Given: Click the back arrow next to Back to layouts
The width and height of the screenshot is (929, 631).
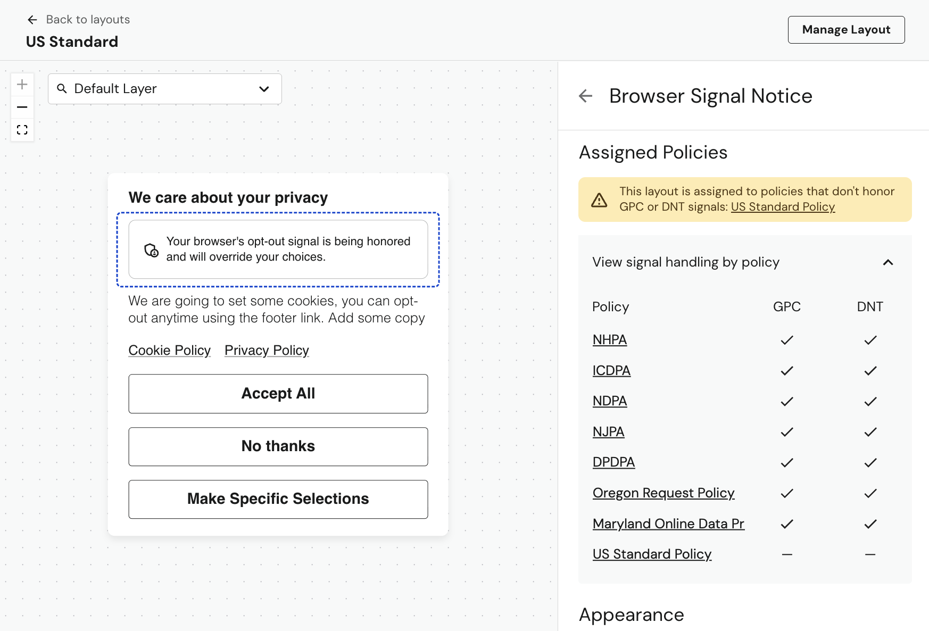Looking at the screenshot, I should tap(32, 19).
